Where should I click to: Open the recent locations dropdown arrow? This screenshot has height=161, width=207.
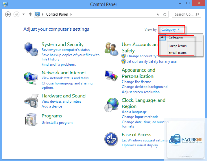point(23,14)
